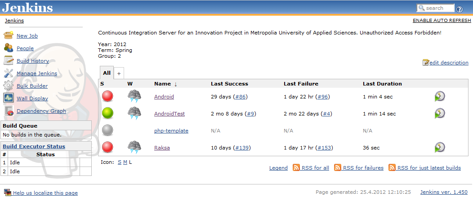Image resolution: width=473 pixels, height=201 pixels.
Task: Click the grey status ball for php-template
Action: tap(108, 130)
